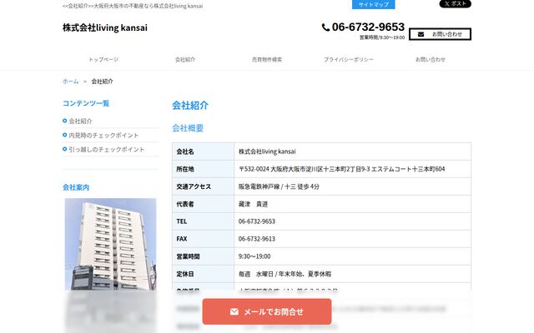Open sidebar link 会社紹介
Viewport: 534px width, 333px height.
(x=80, y=121)
